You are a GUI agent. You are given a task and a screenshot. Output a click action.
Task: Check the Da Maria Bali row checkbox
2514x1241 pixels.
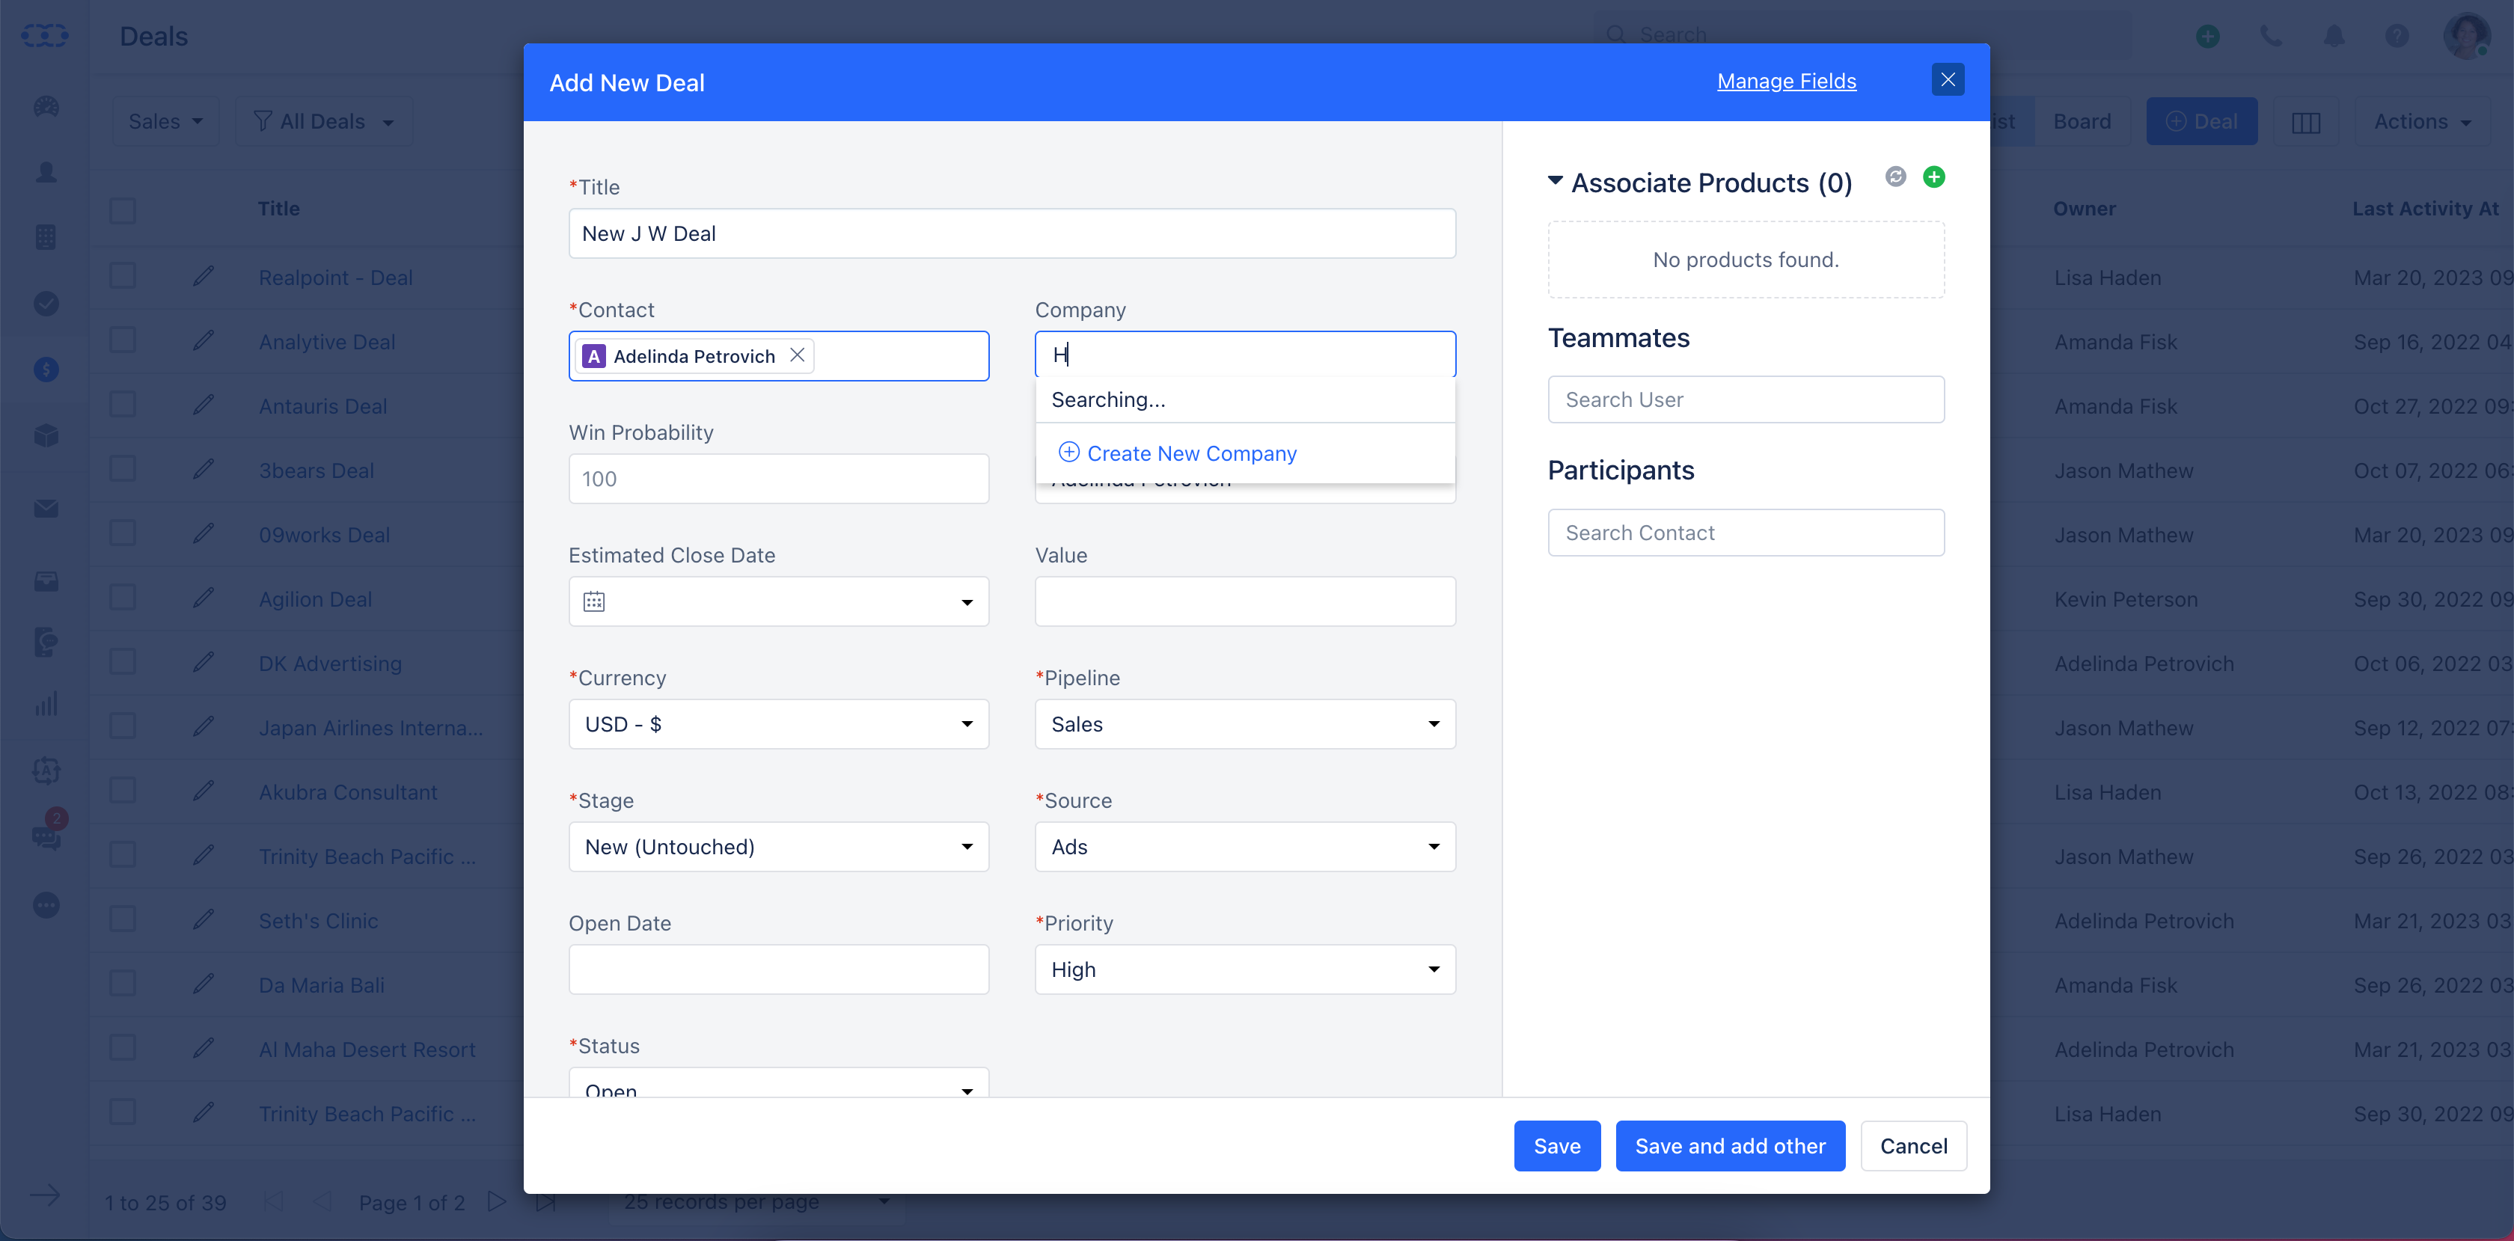tap(123, 984)
